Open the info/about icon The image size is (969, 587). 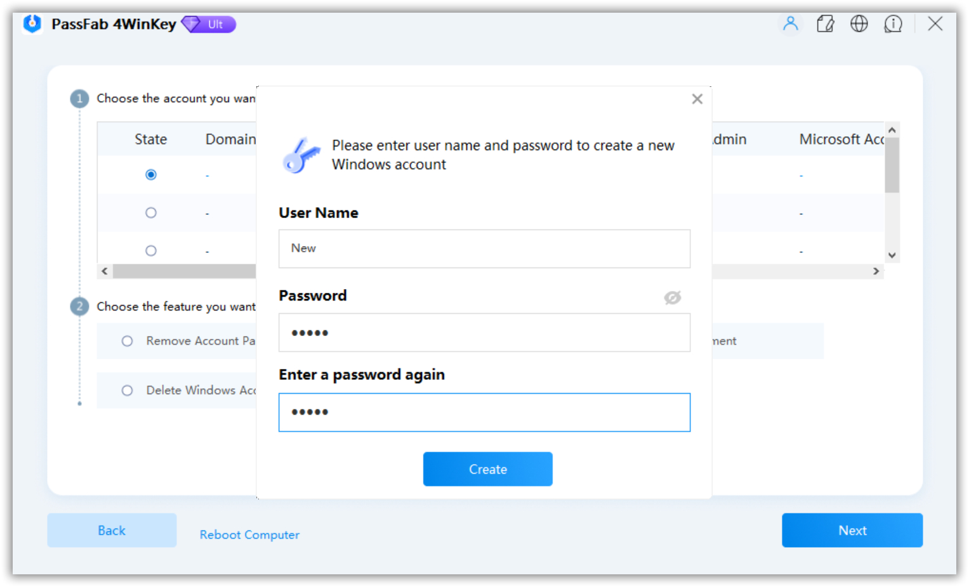[893, 24]
